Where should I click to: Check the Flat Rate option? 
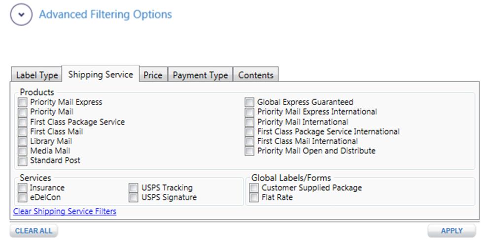(254, 198)
